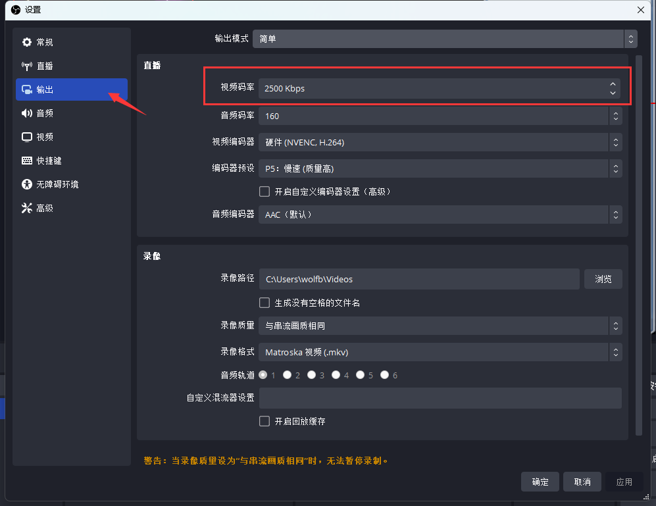The height and width of the screenshot is (506, 656).
Task: Select audio track 1 radio button
Action: tap(263, 375)
